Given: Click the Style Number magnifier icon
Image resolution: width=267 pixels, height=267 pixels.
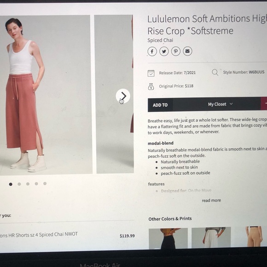Looking at the screenshot, I should pos(215,72).
